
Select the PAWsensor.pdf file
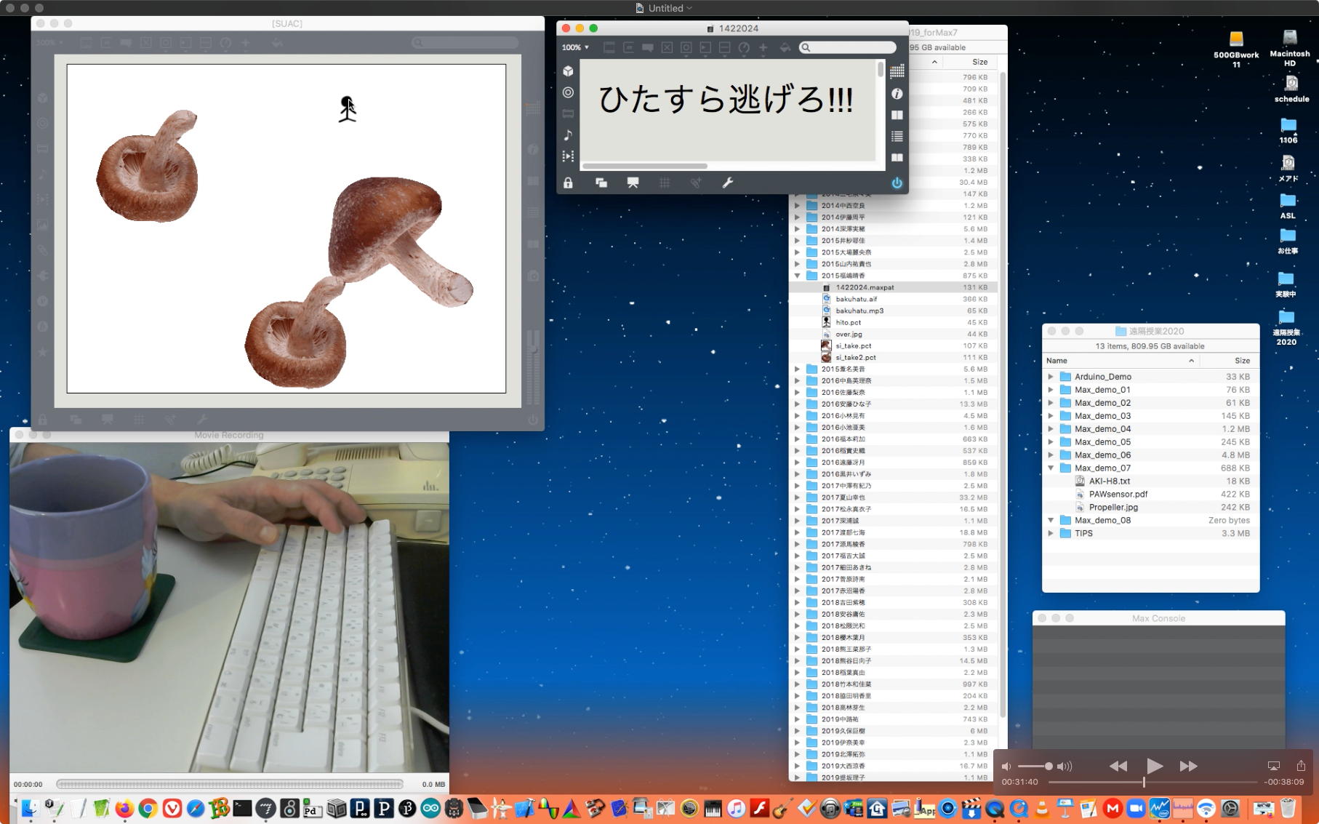1118,495
